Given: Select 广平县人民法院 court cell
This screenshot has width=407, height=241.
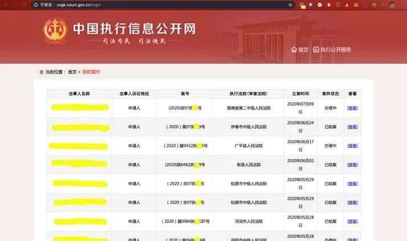Looking at the screenshot, I should point(249,146).
